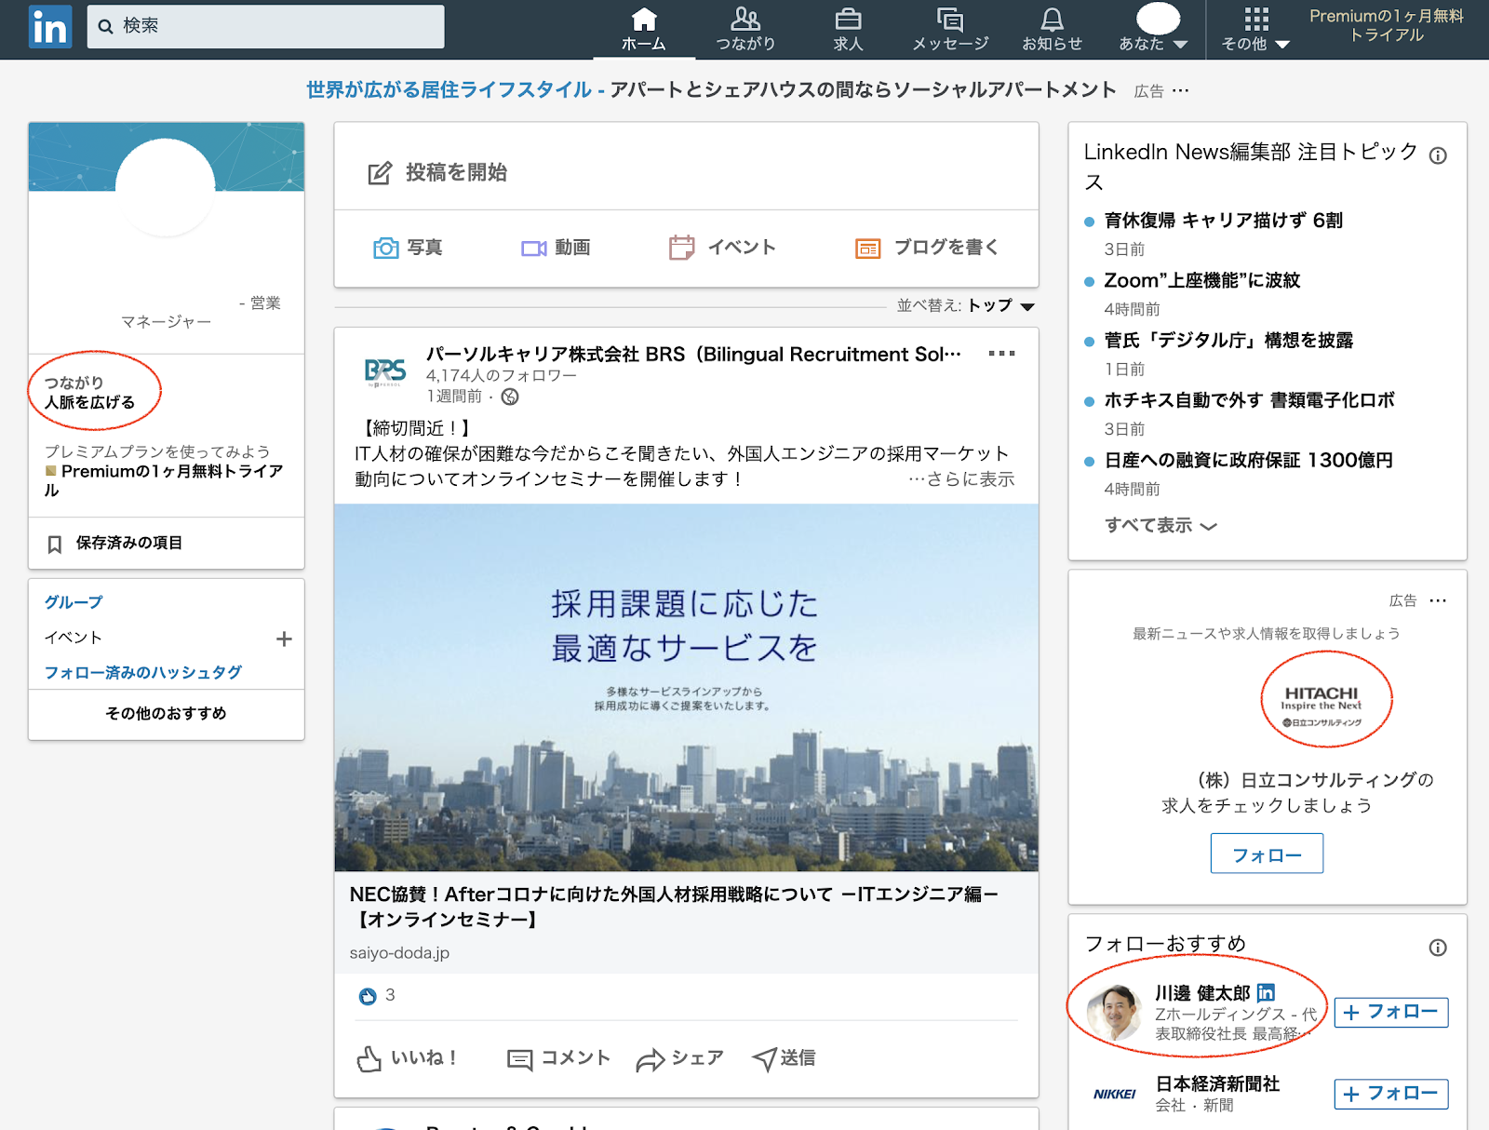Viewport: 1489px width, 1130px height.
Task: Click the globe visibility icon on BRS post
Action: 510,397
